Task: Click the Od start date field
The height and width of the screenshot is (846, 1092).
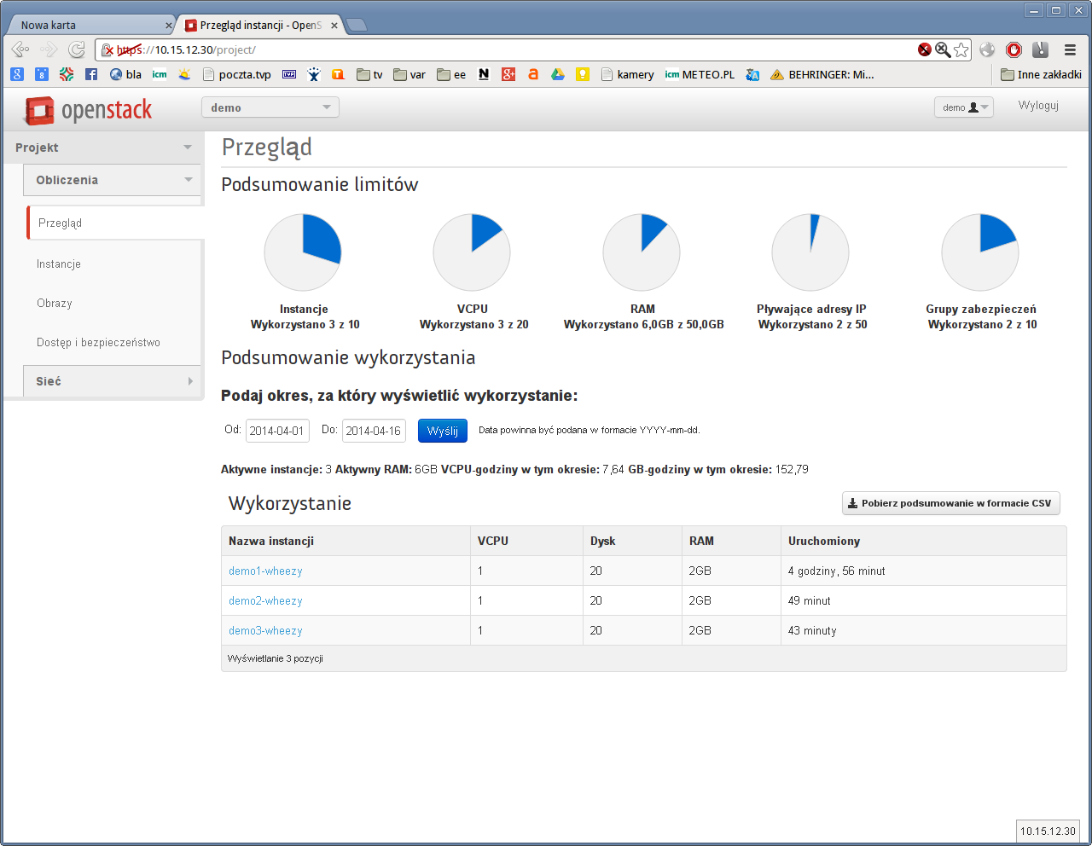Action: [277, 431]
